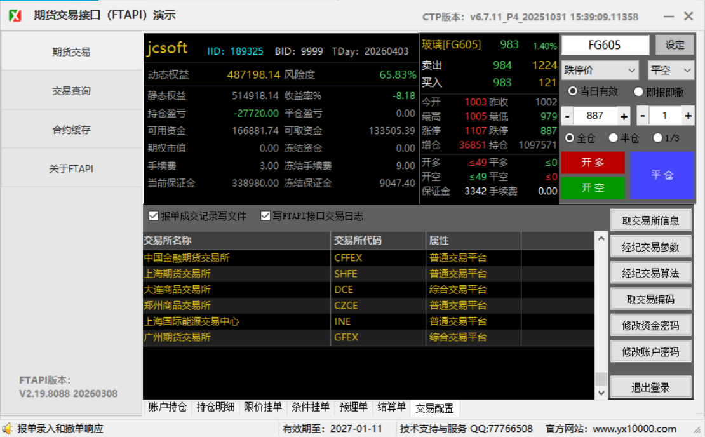Select the 即报即撤 radio option
Image resolution: width=705 pixels, height=437 pixels.
click(x=638, y=91)
